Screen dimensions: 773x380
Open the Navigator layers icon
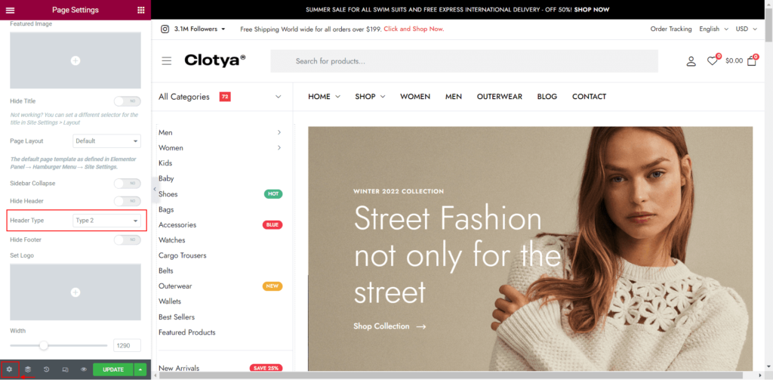pos(28,369)
